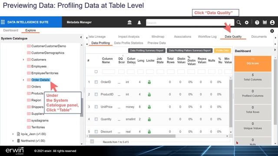
Task: Switch to the Explore tab
Action: click(x=30, y=30)
